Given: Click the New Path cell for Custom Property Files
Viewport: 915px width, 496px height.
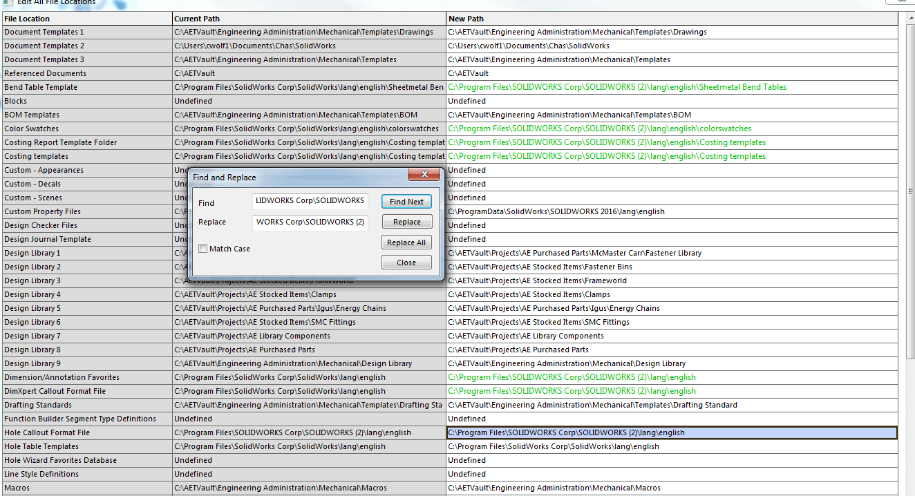Looking at the screenshot, I should 672,211.
